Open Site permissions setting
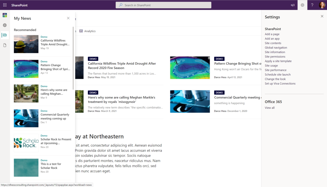 tap(275, 56)
